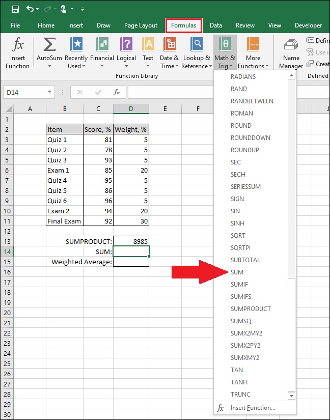330x420 pixels.
Task: Click the formula bar Cancel X icon
Action: coord(79,93)
